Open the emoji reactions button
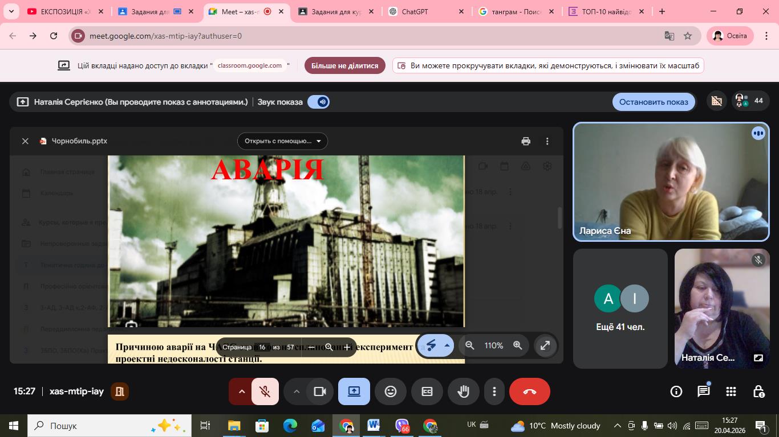 [x=391, y=391]
